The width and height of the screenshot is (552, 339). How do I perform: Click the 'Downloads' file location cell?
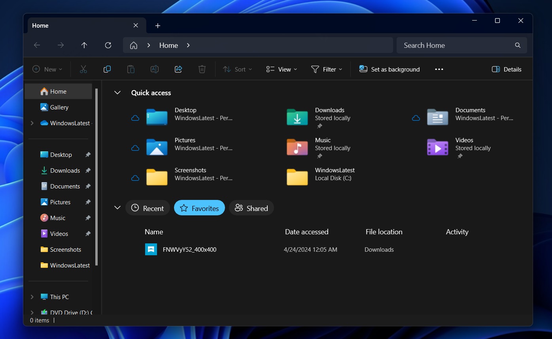pyautogui.click(x=379, y=250)
